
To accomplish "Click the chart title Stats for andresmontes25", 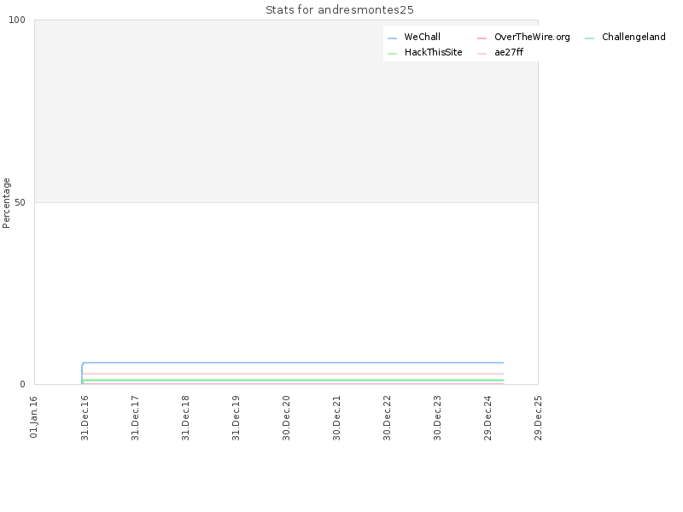I will (339, 10).
